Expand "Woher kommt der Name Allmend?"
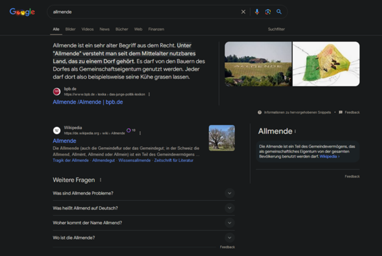The image size is (382, 256). [144, 223]
